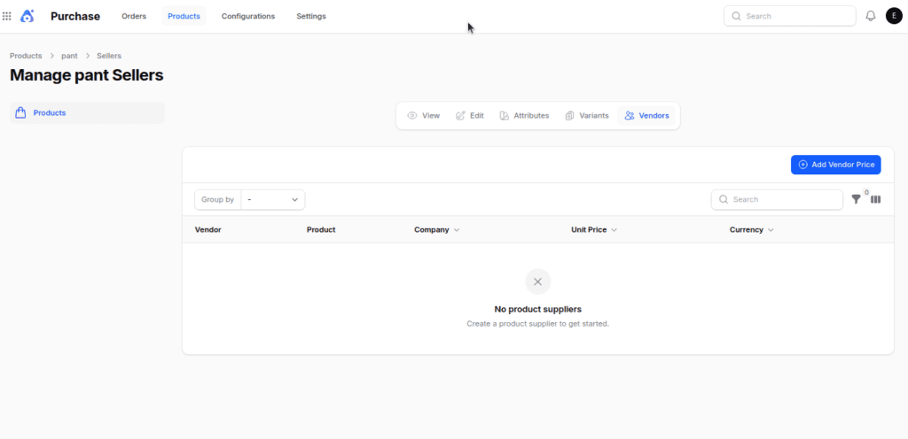The width and height of the screenshot is (908, 439).
Task: Toggle table columns icon
Action: pos(875,199)
